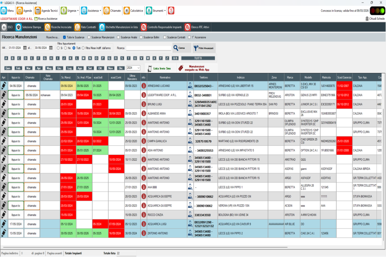The height and width of the screenshot is (257, 386).
Task: Uncheck the Tutte le Scadenze checkbox
Action: click(x=64, y=37)
